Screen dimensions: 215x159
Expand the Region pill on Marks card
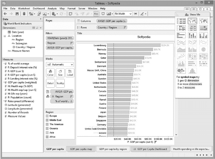click(x=53, y=96)
